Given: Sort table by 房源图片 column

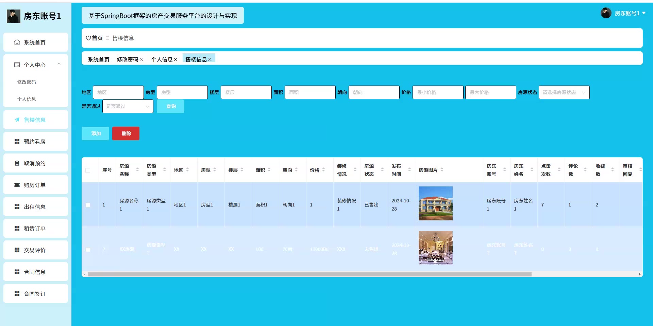Looking at the screenshot, I should 442,169.
